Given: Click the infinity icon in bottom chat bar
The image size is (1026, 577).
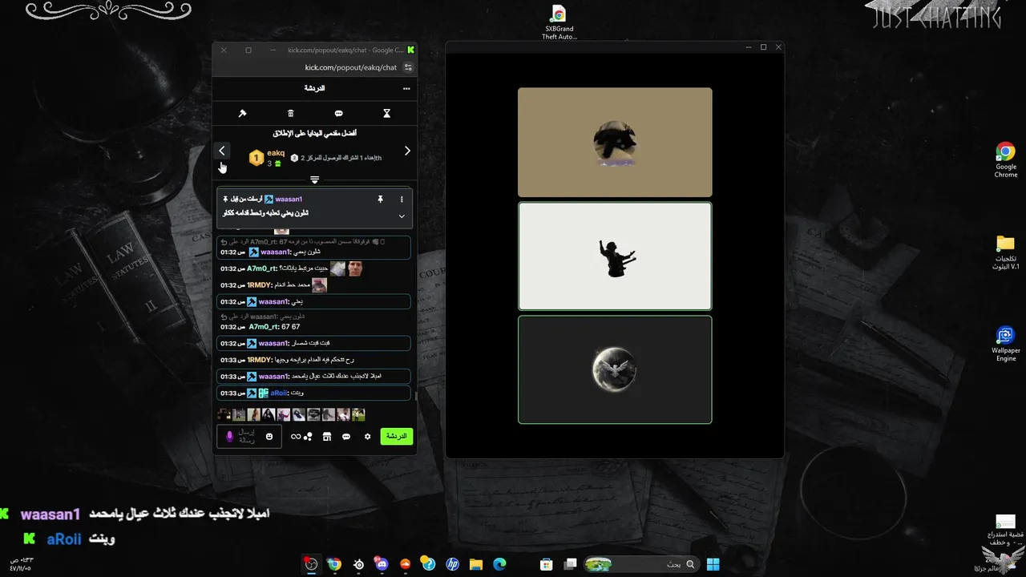Looking at the screenshot, I should pos(296,437).
